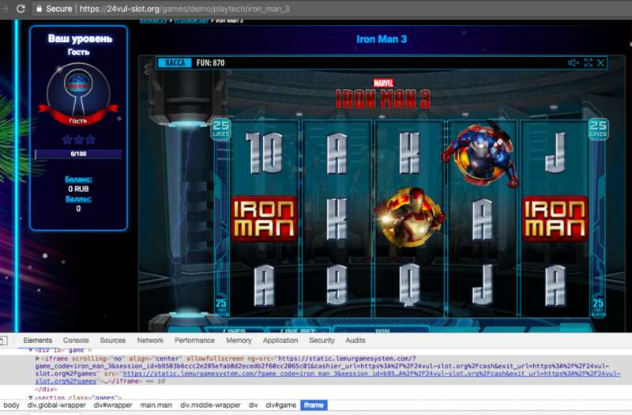Open the Audits tab in DevTools
The image size is (632, 415).
point(355,341)
